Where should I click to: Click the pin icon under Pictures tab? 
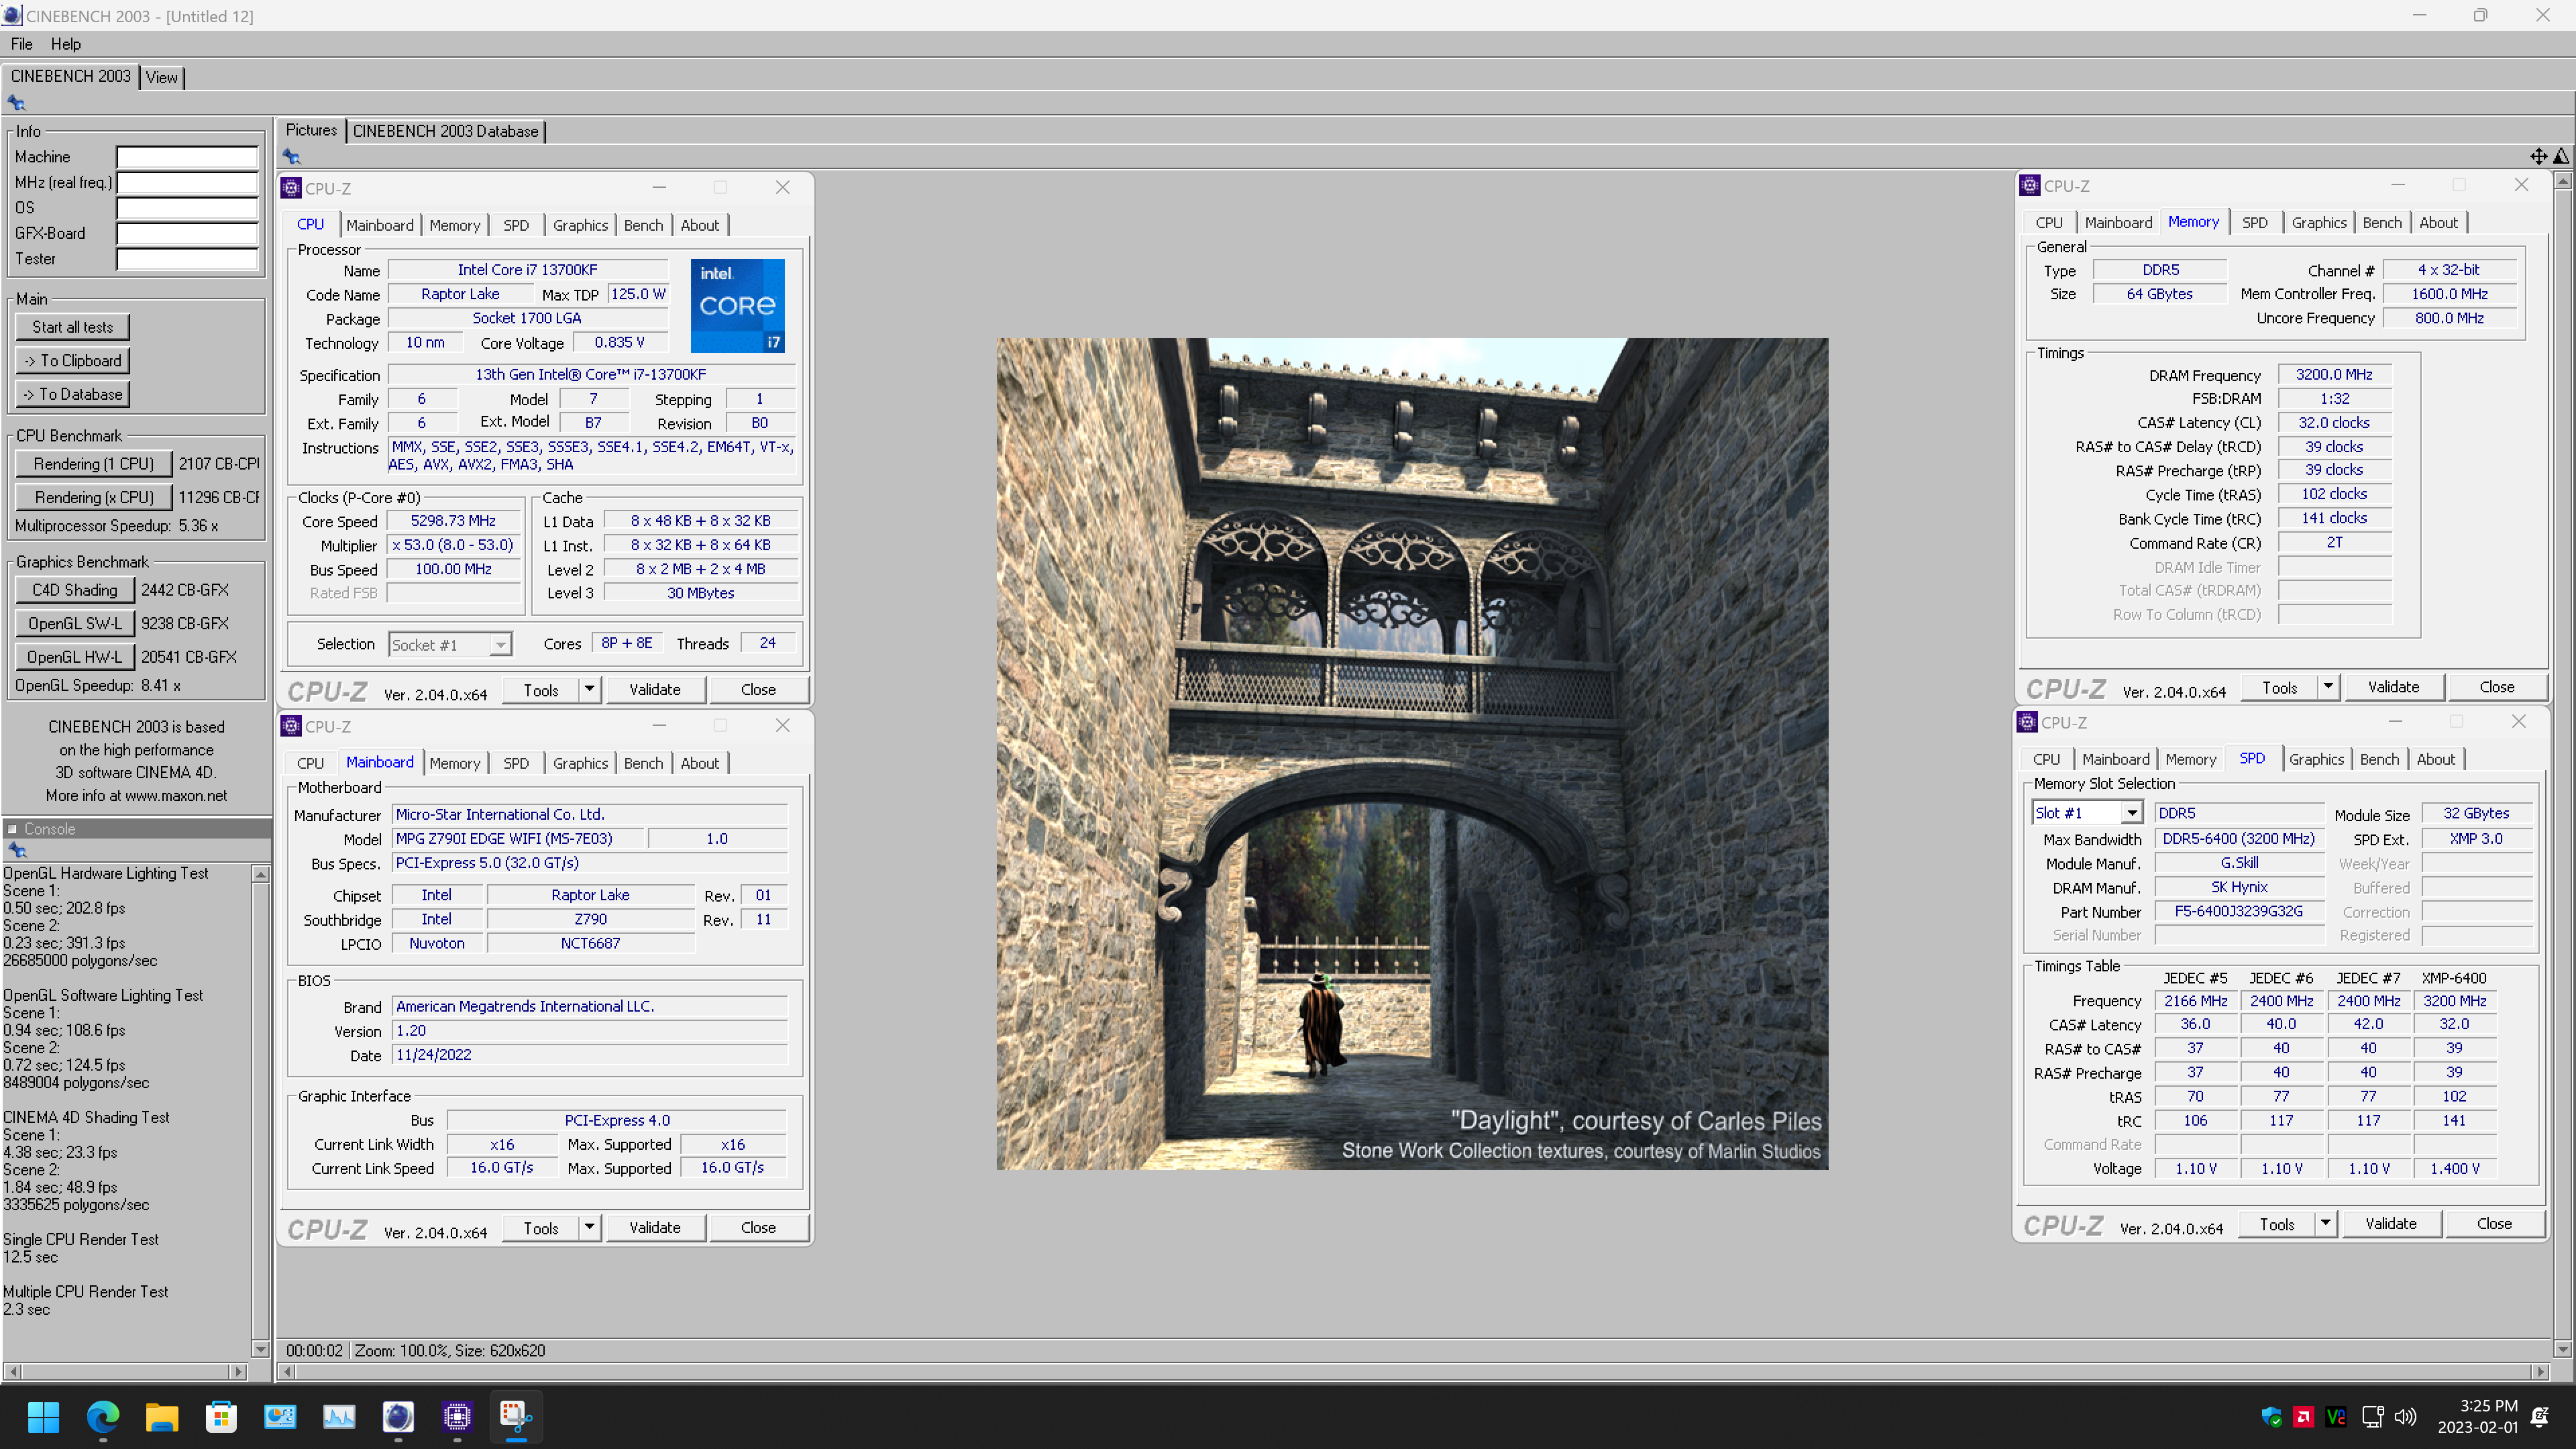point(291,156)
